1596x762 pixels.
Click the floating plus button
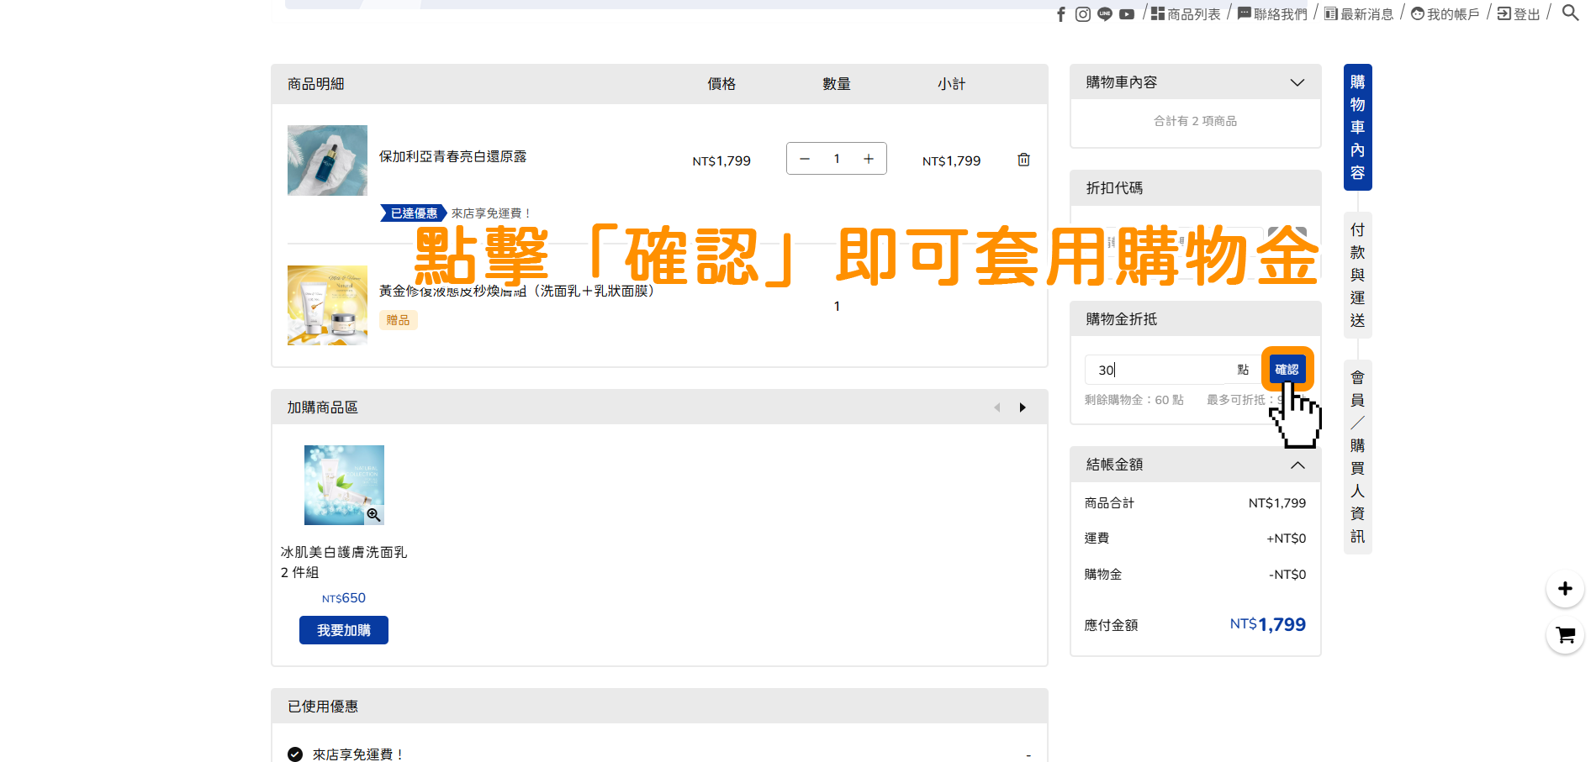1565,589
